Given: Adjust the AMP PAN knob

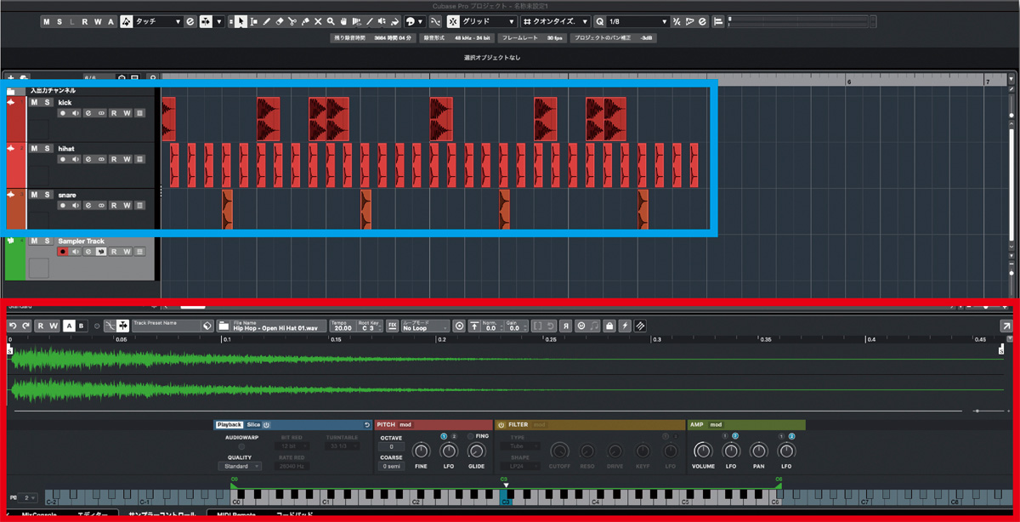Looking at the screenshot, I should click(x=758, y=451).
